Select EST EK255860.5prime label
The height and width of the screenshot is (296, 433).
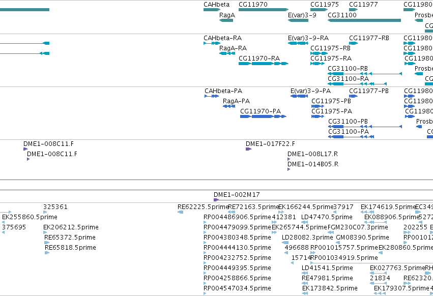point(30,217)
